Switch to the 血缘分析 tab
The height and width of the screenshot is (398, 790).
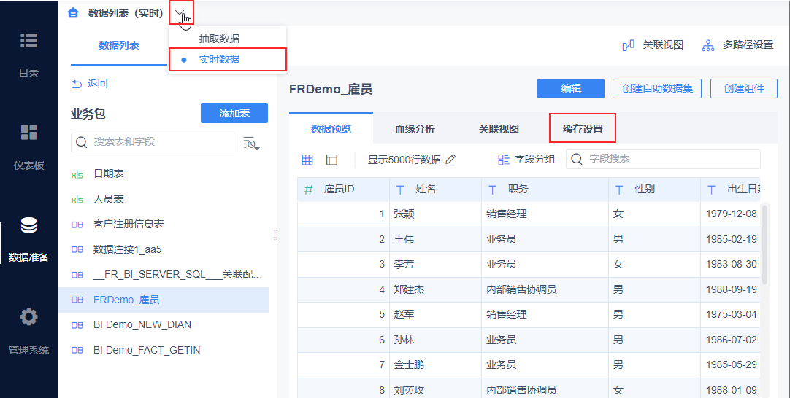[x=415, y=129]
